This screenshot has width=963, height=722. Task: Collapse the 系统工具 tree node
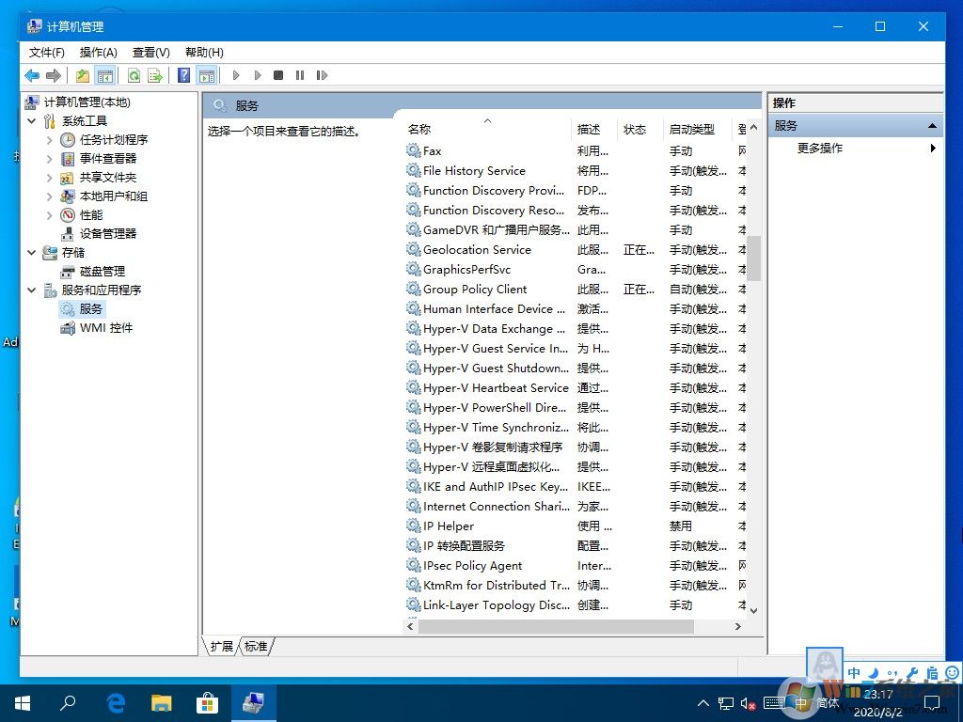tap(31, 120)
